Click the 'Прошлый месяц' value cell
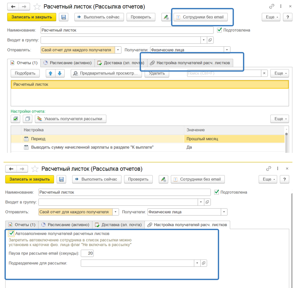Image resolution: width=307 pixels, height=288 pixels. click(x=234, y=139)
